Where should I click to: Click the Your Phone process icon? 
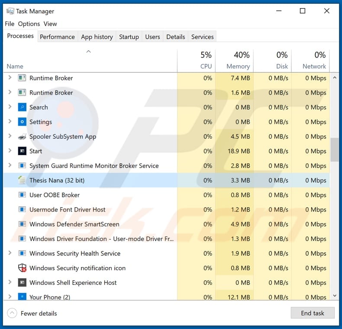click(22, 296)
